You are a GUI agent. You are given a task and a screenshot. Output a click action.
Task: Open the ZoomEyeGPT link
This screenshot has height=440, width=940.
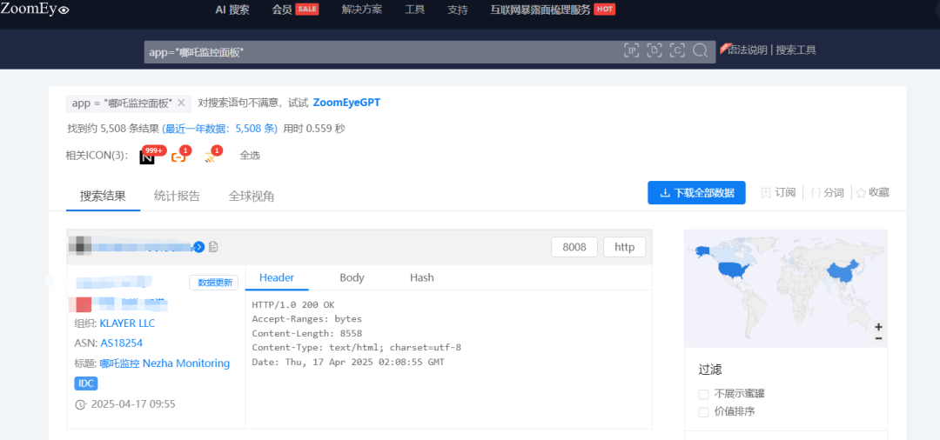pyautogui.click(x=346, y=103)
